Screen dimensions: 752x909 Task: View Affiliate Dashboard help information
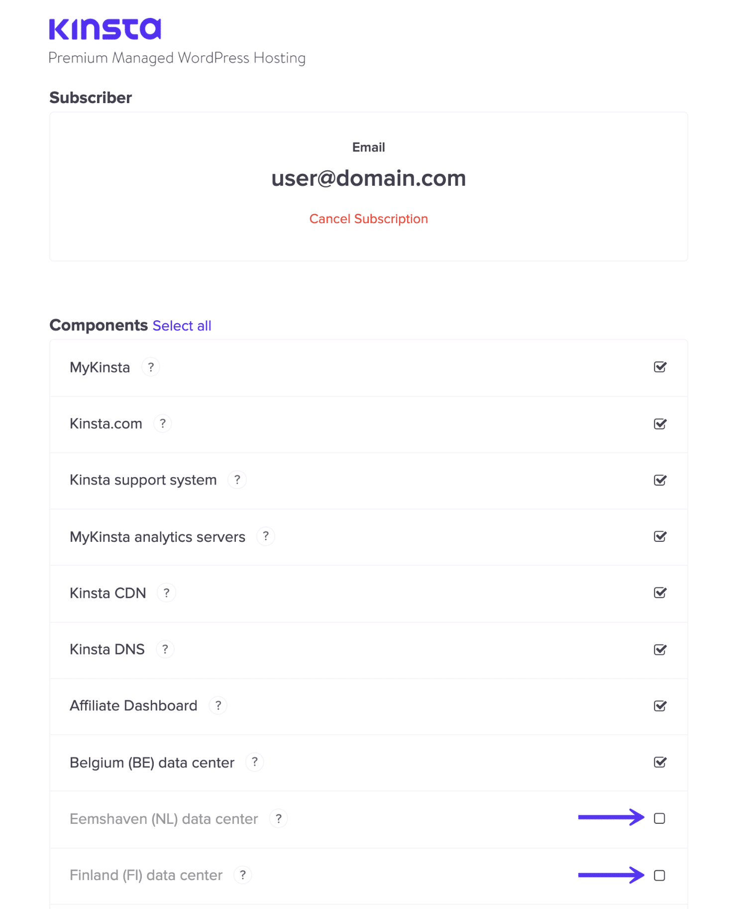[217, 705]
